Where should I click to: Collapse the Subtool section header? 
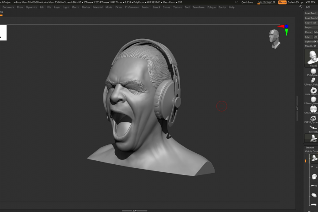click(x=310, y=148)
